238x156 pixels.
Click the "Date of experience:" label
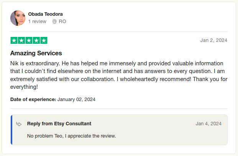coord(33,99)
